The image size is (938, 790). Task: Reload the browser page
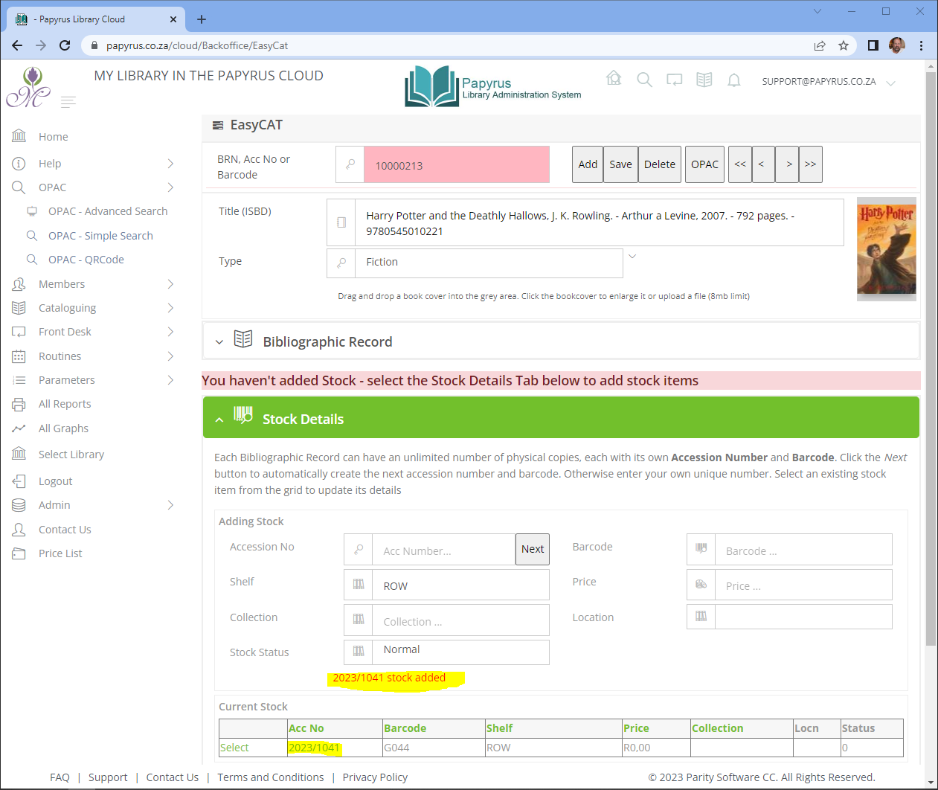point(65,45)
